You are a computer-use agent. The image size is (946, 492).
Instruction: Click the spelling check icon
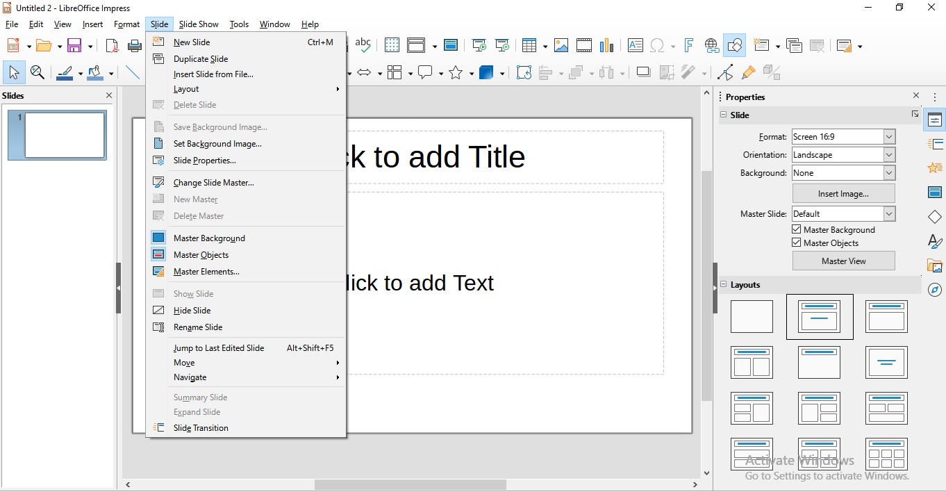[x=363, y=45]
